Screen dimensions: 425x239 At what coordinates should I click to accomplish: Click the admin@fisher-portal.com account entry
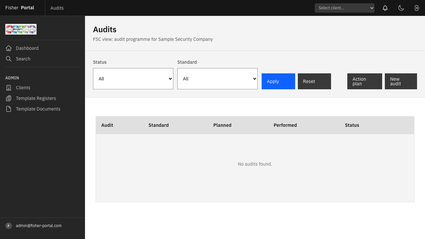(x=39, y=225)
